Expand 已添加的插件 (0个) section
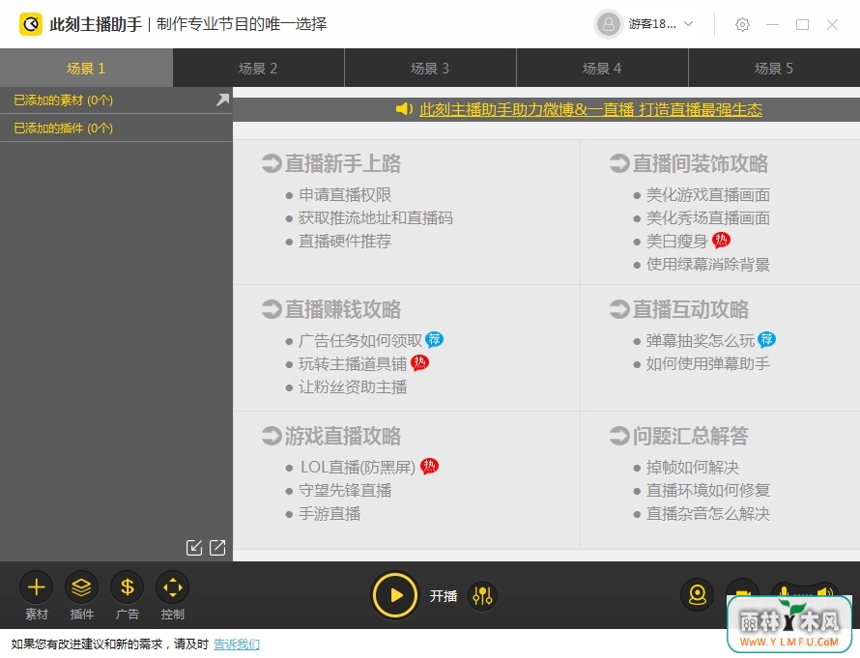Image resolution: width=860 pixels, height=658 pixels. [116, 128]
